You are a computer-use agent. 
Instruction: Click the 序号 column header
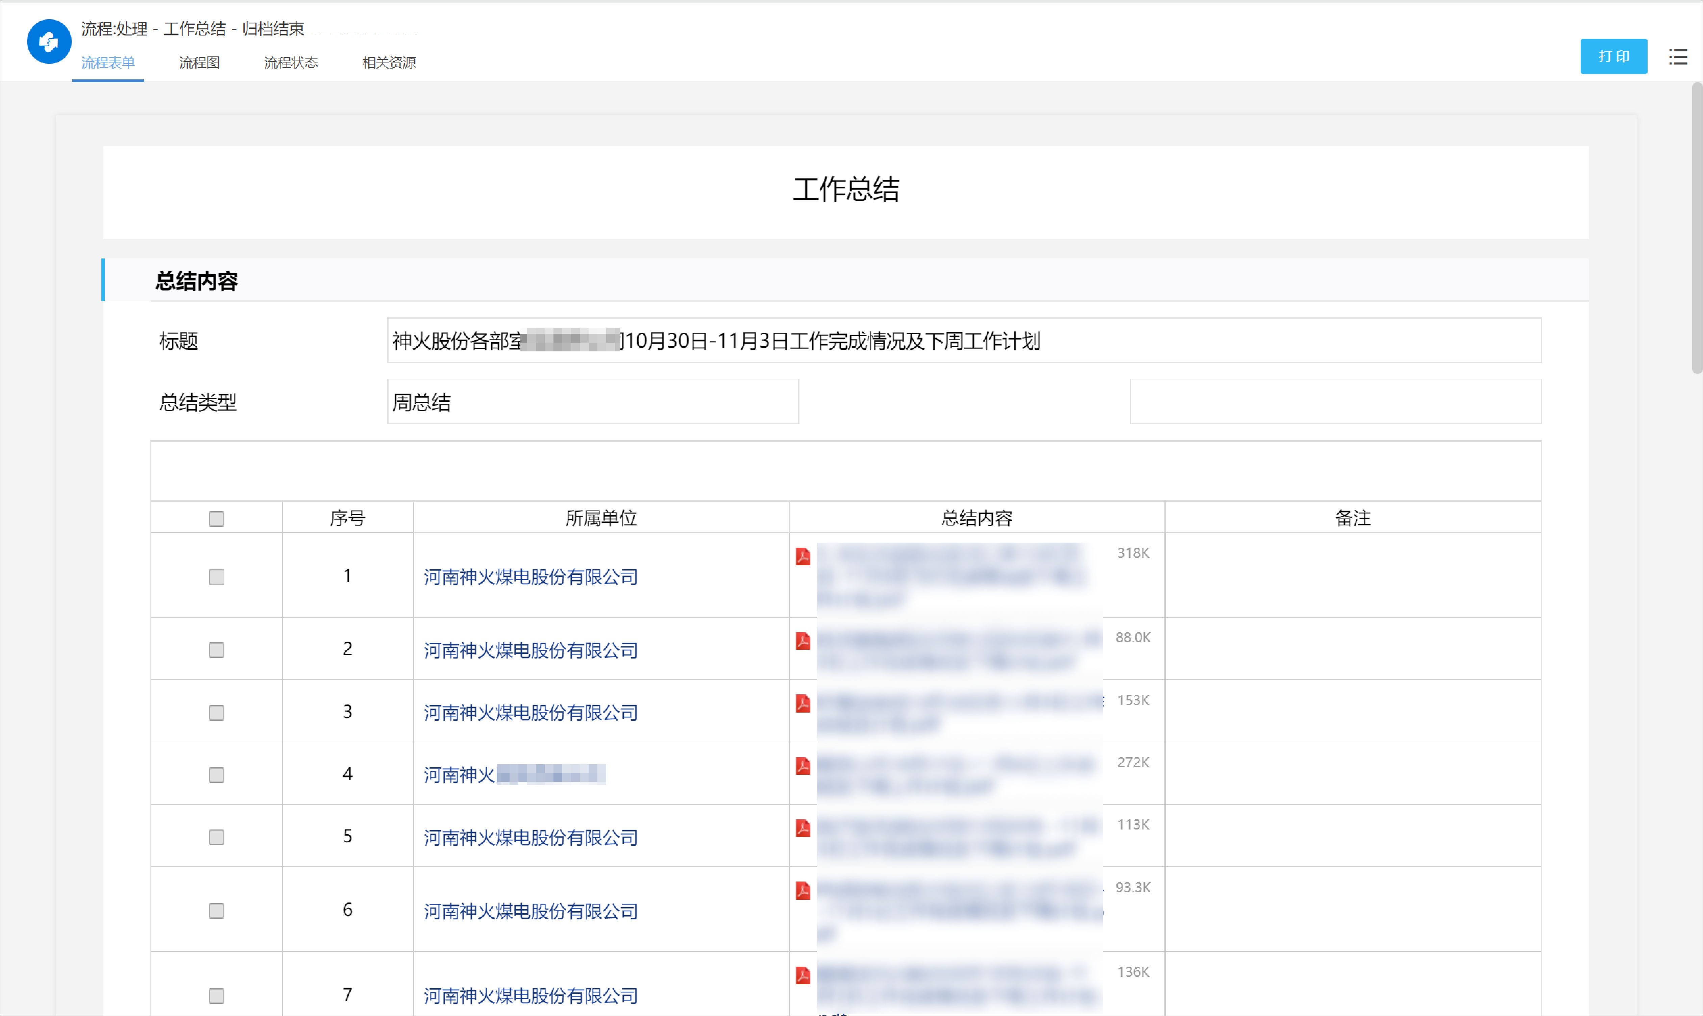point(348,518)
